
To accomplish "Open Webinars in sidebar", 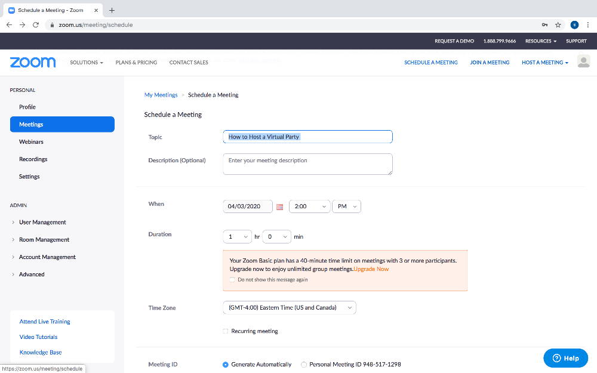I will (x=31, y=142).
